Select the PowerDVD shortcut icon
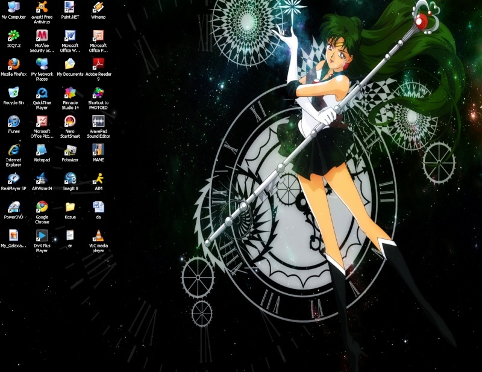 [x=13, y=206]
